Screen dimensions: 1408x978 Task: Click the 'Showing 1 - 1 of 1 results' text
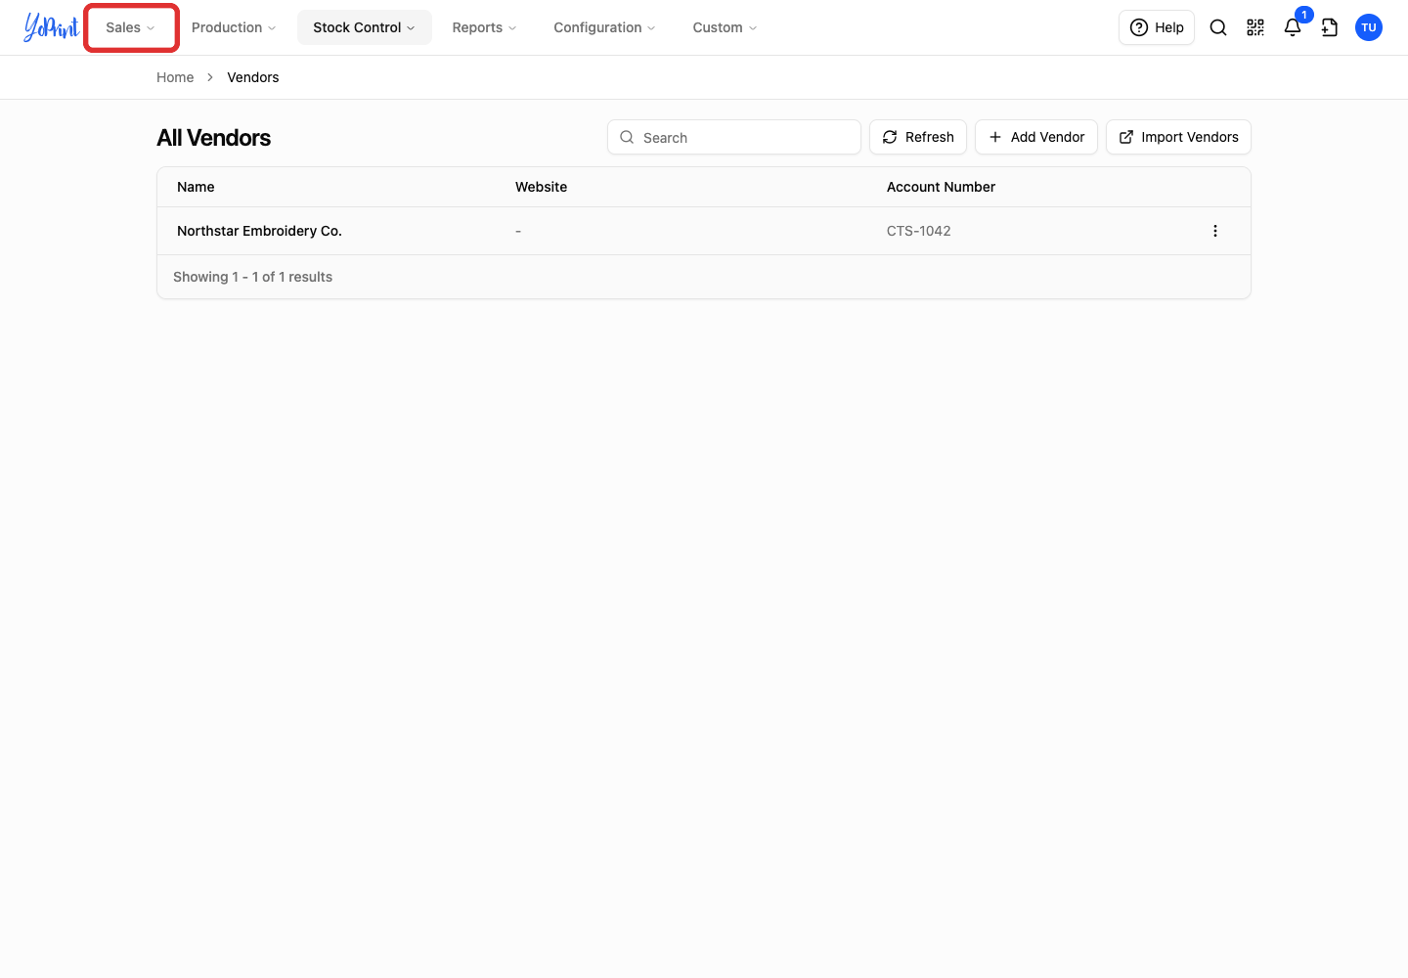pyautogui.click(x=252, y=277)
